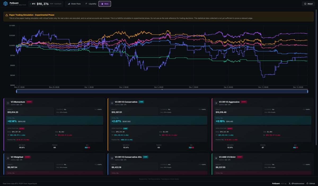Screen dimensions: 318x186
Task: Click the equity value $9,422.19
Action: [x=117, y=167]
